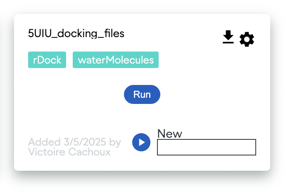Viewport: 295px width, 193px height.
Task: Filter by the teal waterMolecules label
Action: [116, 60]
